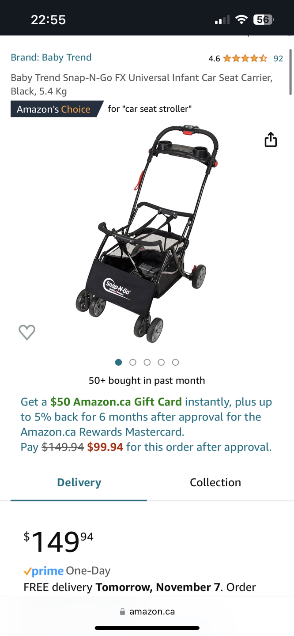The width and height of the screenshot is (294, 636).
Task: Tap the cellular signal bars icon
Action: [222, 20]
